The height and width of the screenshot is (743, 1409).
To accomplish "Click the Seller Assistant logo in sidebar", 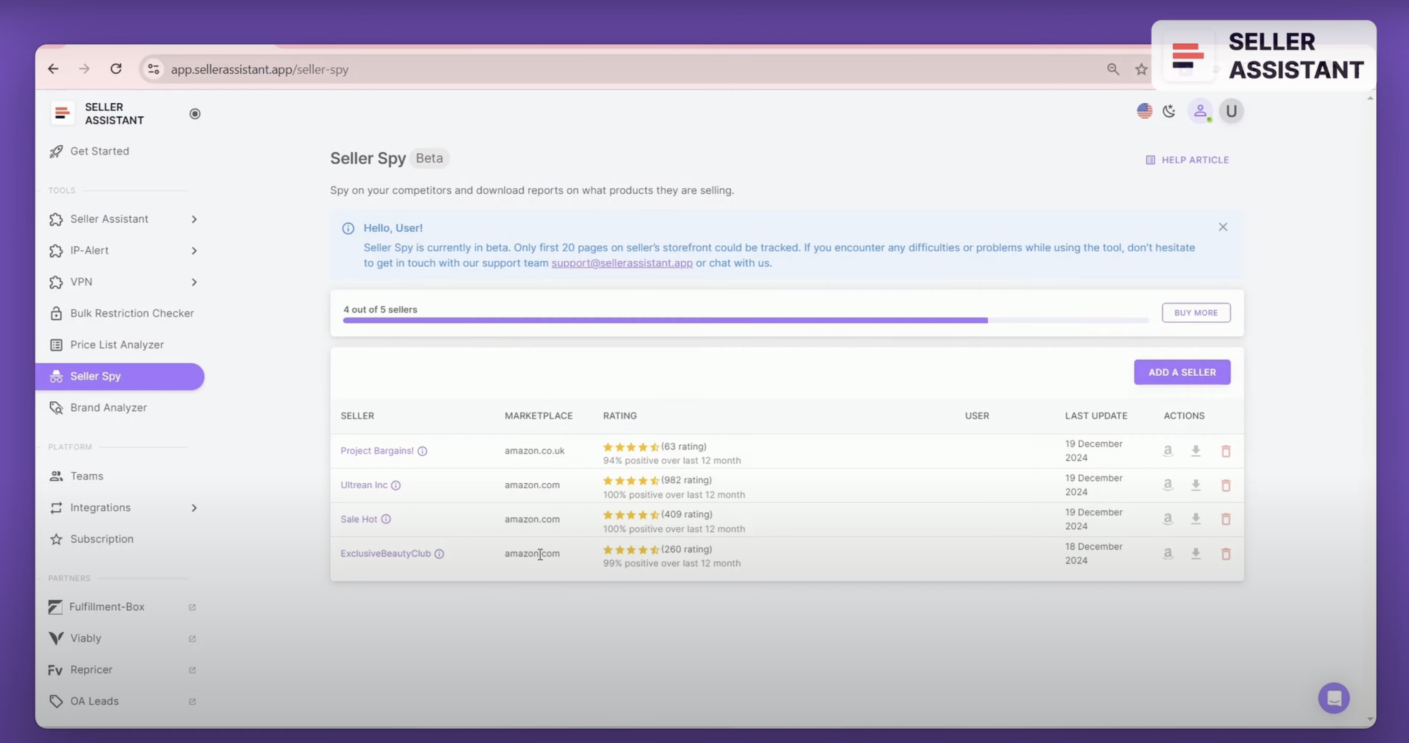I will coord(62,113).
